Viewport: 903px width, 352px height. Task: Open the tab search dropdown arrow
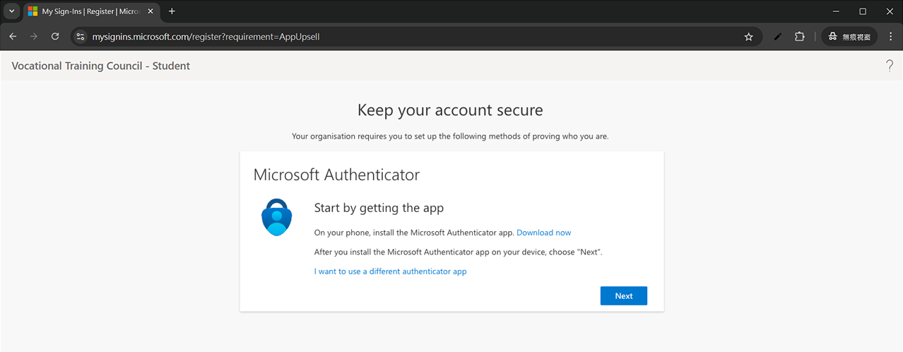[x=11, y=11]
